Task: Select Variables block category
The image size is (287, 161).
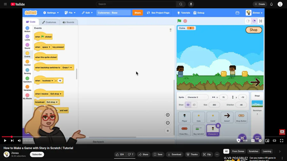Action: (x=27, y=88)
